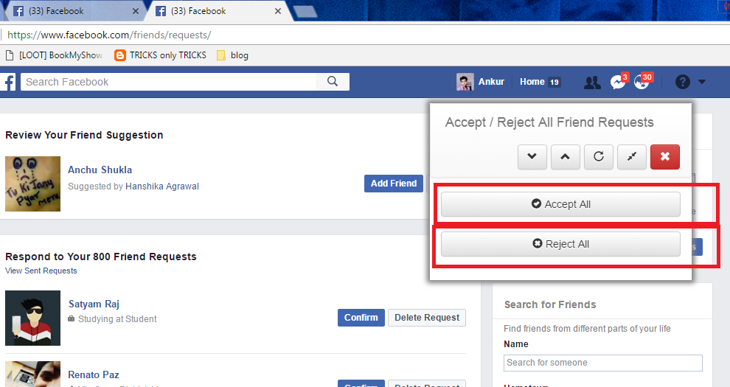Expand the account dropdown arrow in navbar
The width and height of the screenshot is (730, 387).
(x=701, y=82)
